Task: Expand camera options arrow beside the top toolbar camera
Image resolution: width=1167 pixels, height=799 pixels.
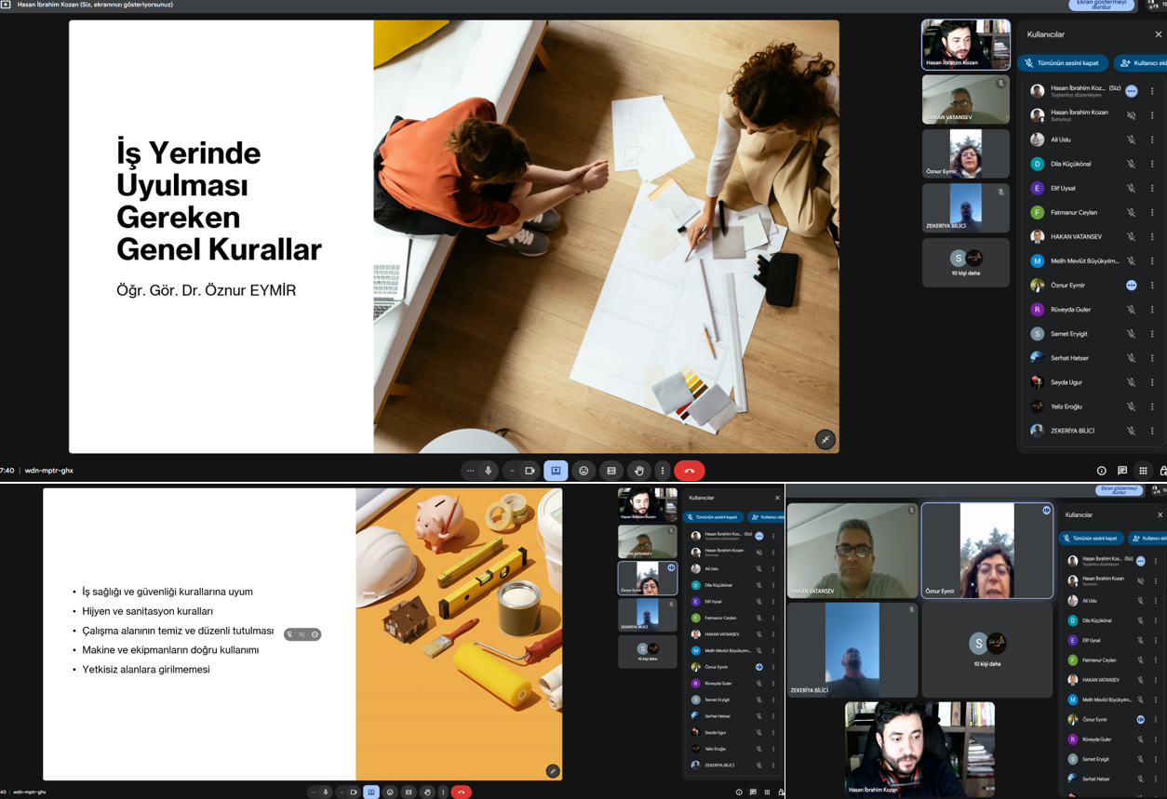Action: click(512, 471)
